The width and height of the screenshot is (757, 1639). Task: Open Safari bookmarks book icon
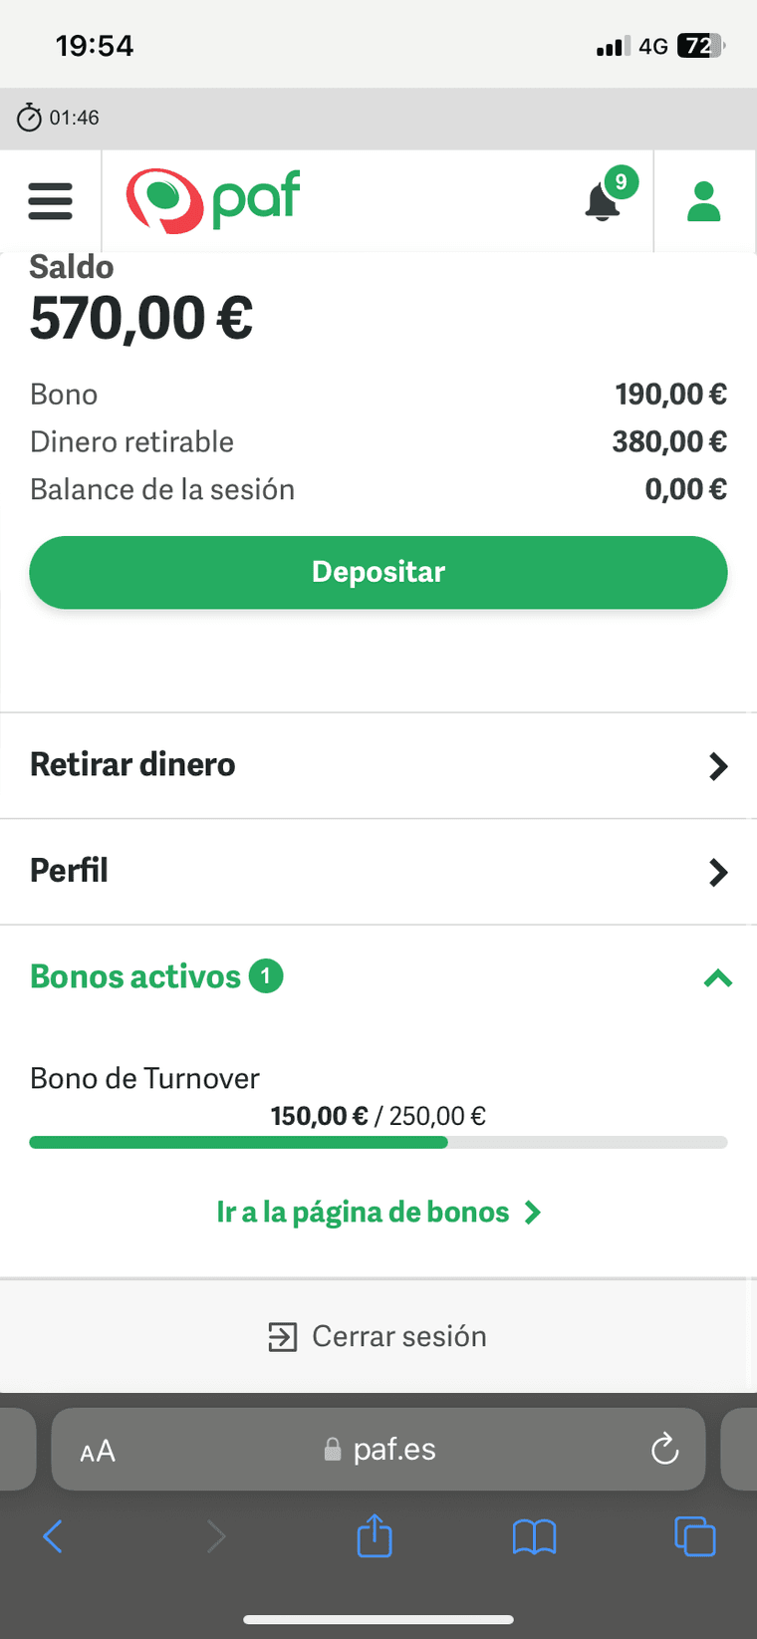(534, 1536)
